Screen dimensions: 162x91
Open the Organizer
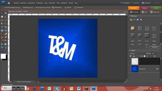click(146, 3)
